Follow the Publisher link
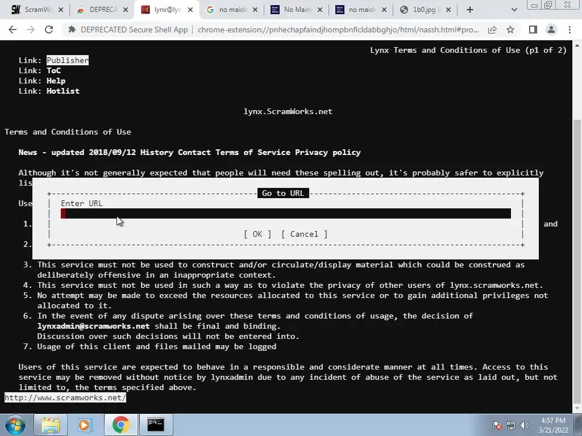582x436 pixels. coord(68,60)
